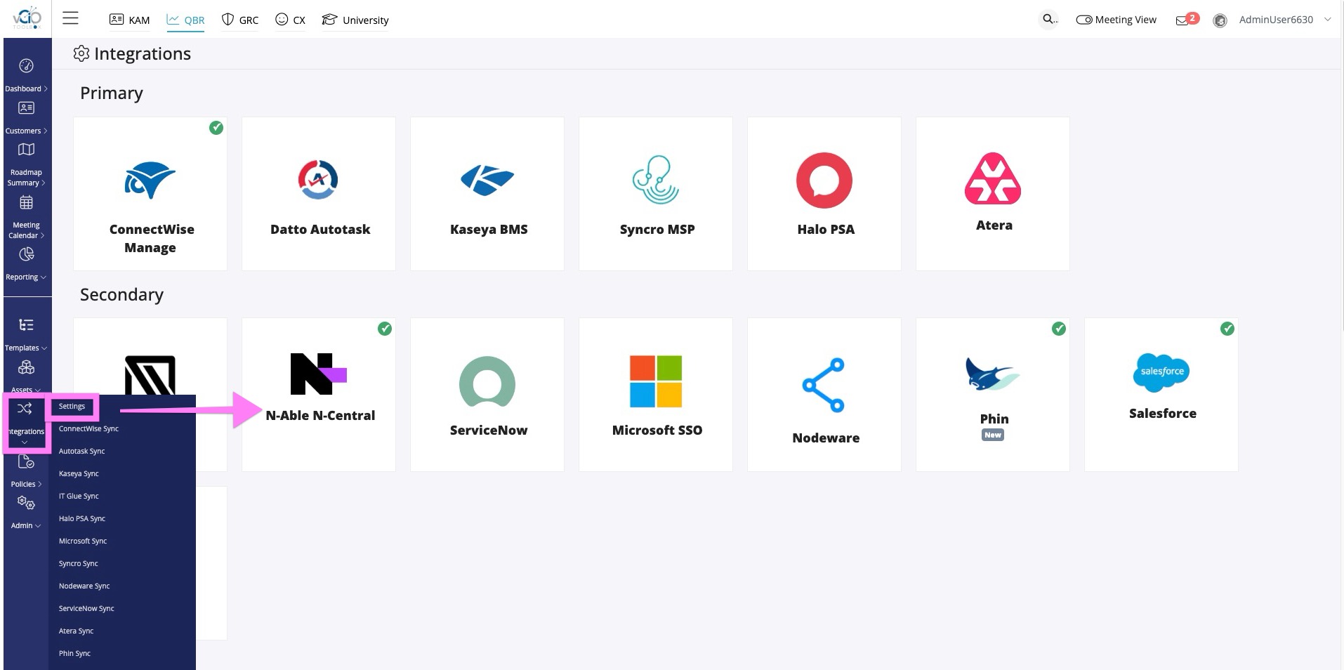Screen dimensions: 1344x670
Task: Open IT Glue Sync menu item
Action: (x=79, y=497)
